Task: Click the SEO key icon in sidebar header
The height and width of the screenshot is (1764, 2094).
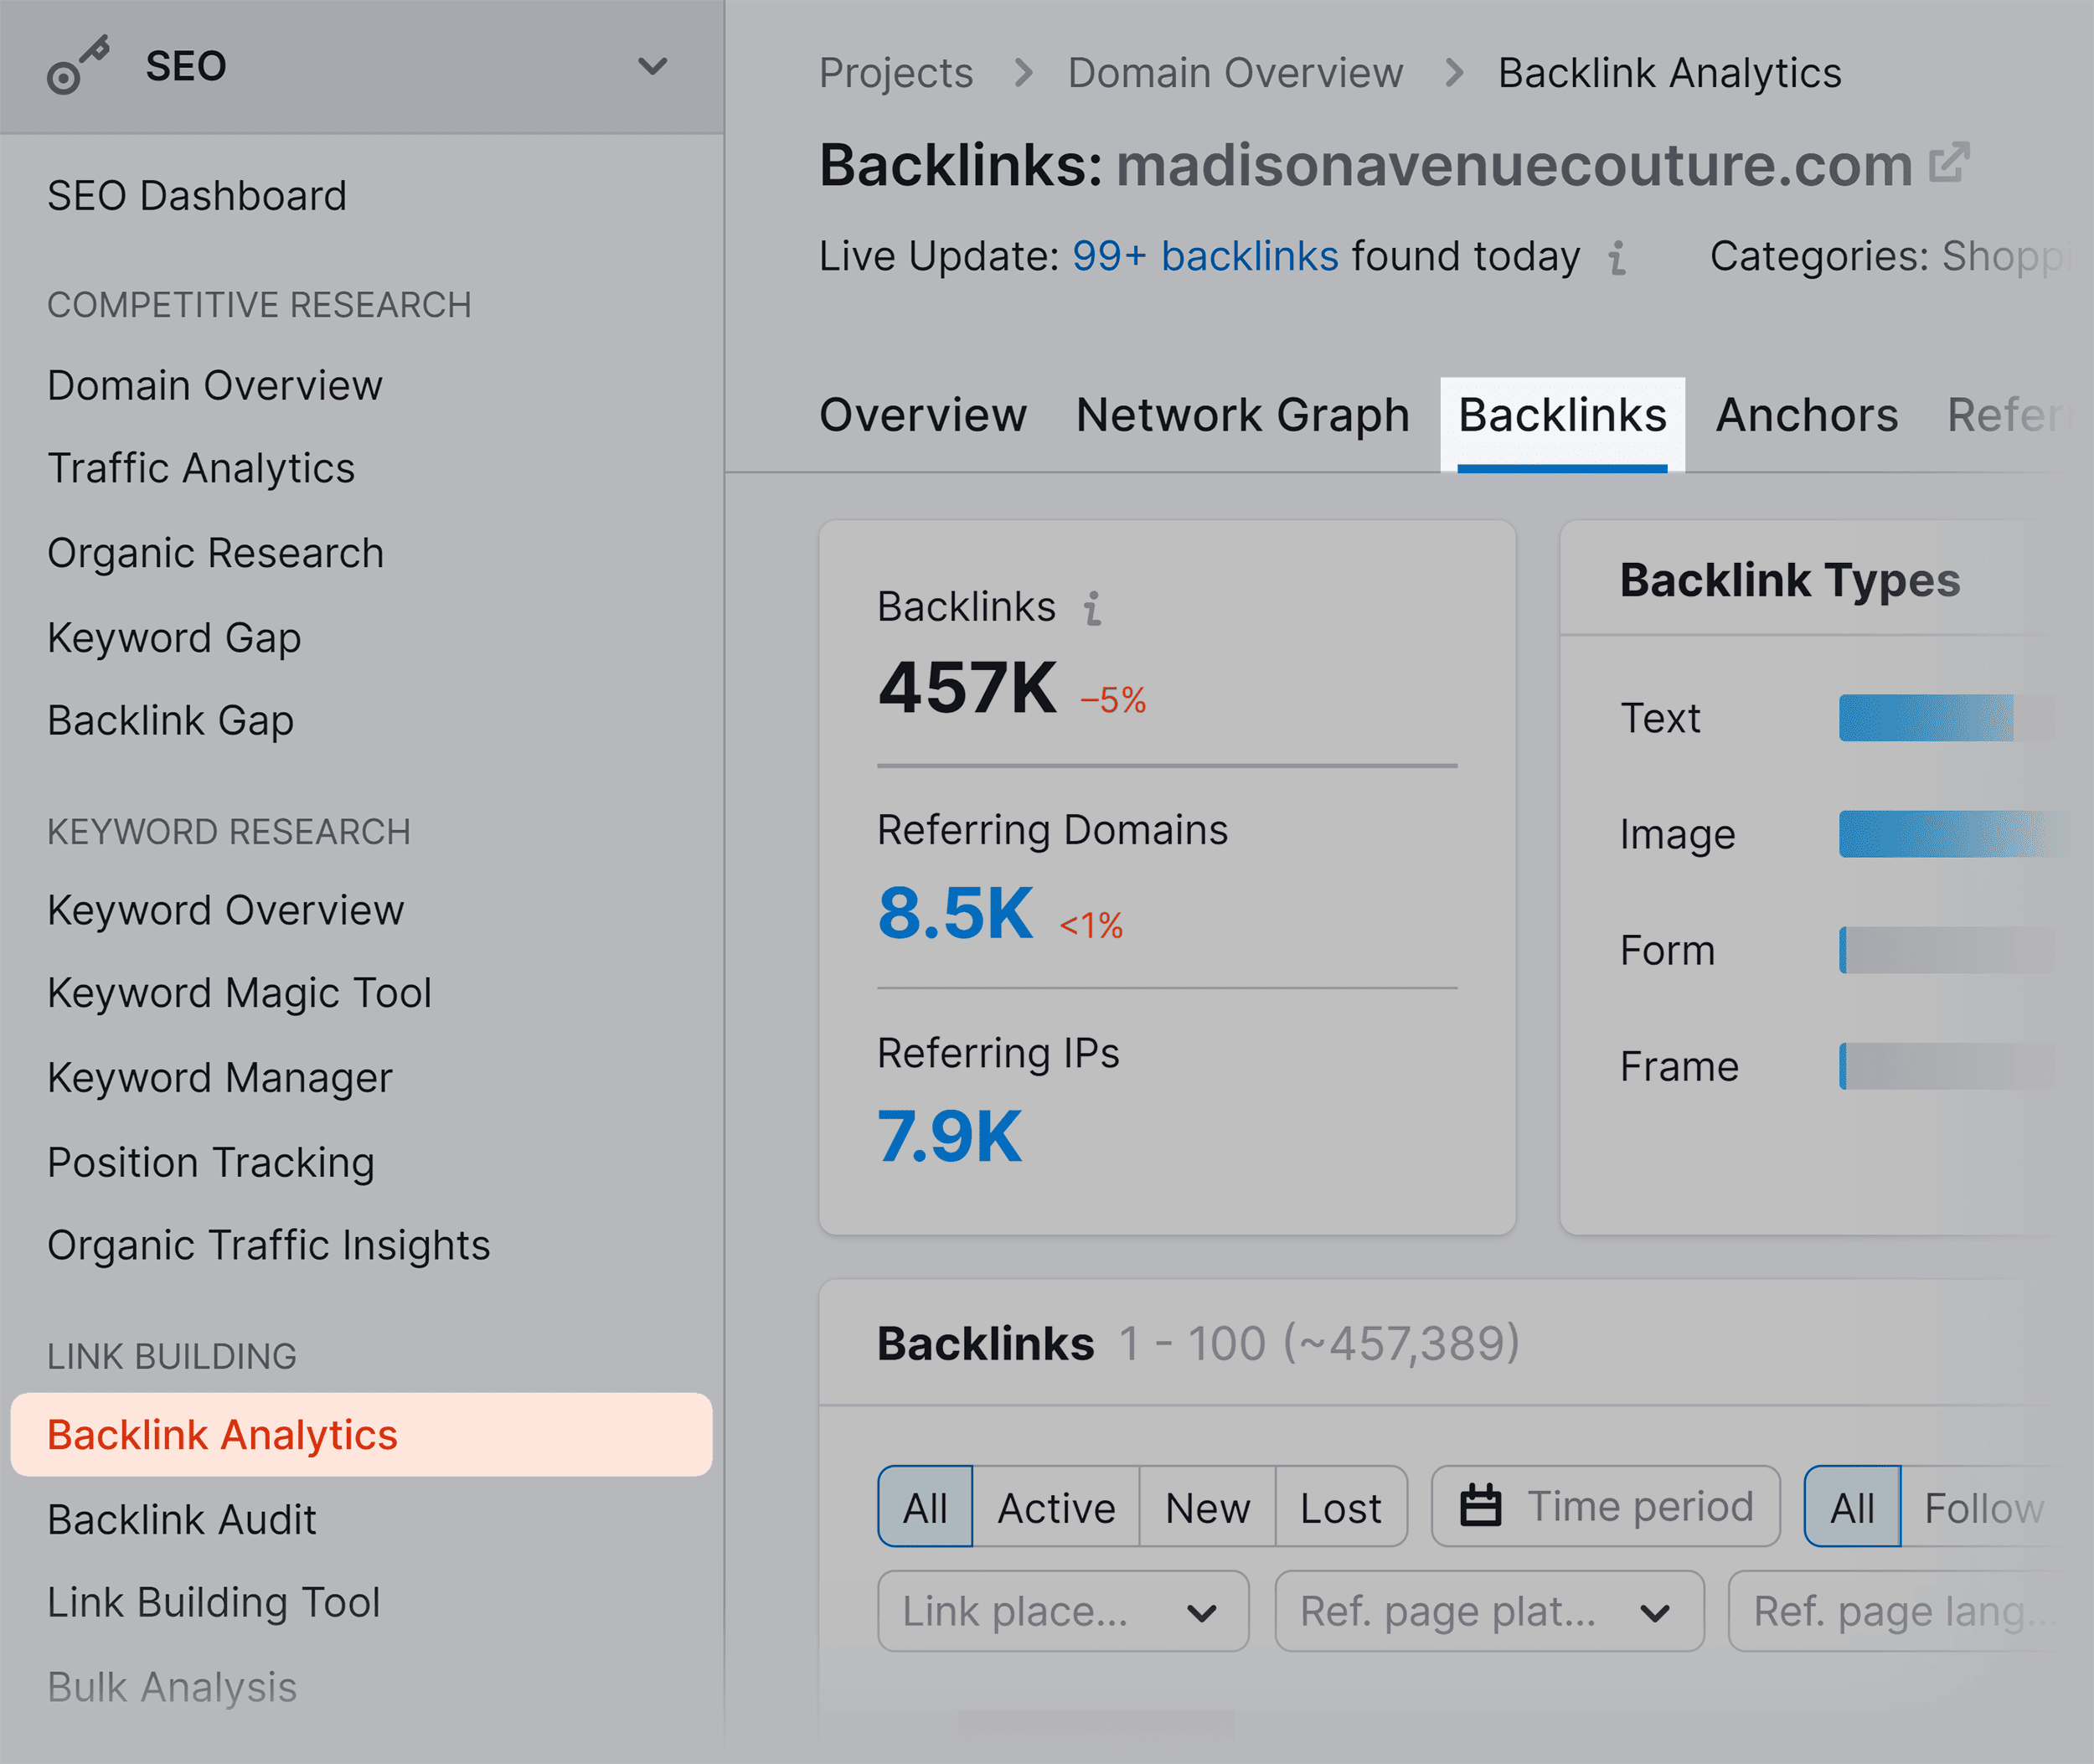Action: click(78, 66)
